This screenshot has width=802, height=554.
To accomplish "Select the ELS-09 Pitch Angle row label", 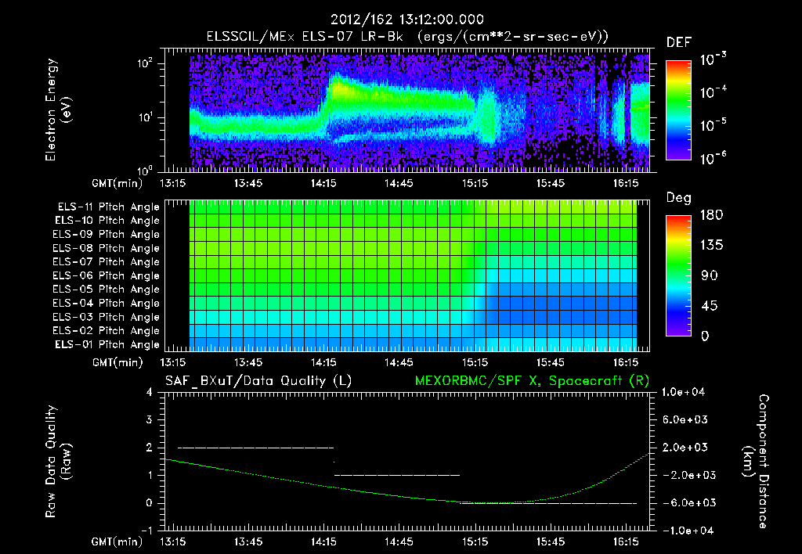I will [107, 235].
